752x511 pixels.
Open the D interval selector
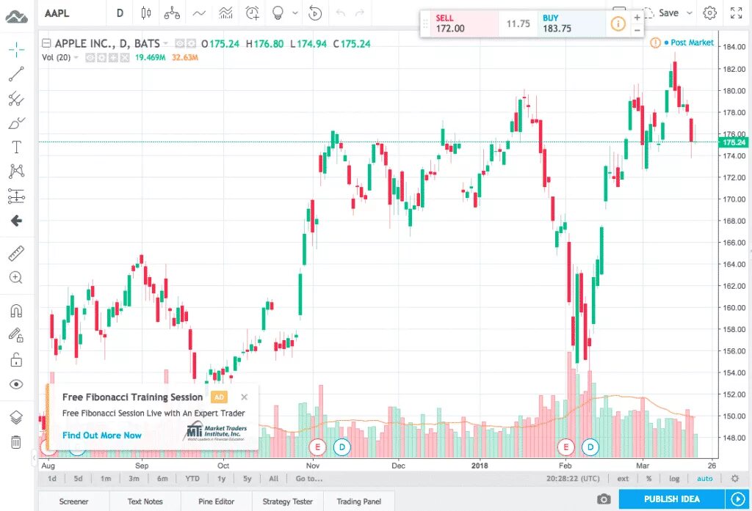pyautogui.click(x=120, y=13)
